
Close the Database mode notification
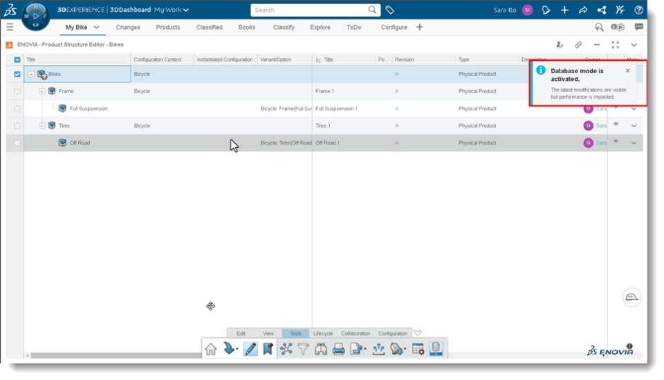click(627, 70)
